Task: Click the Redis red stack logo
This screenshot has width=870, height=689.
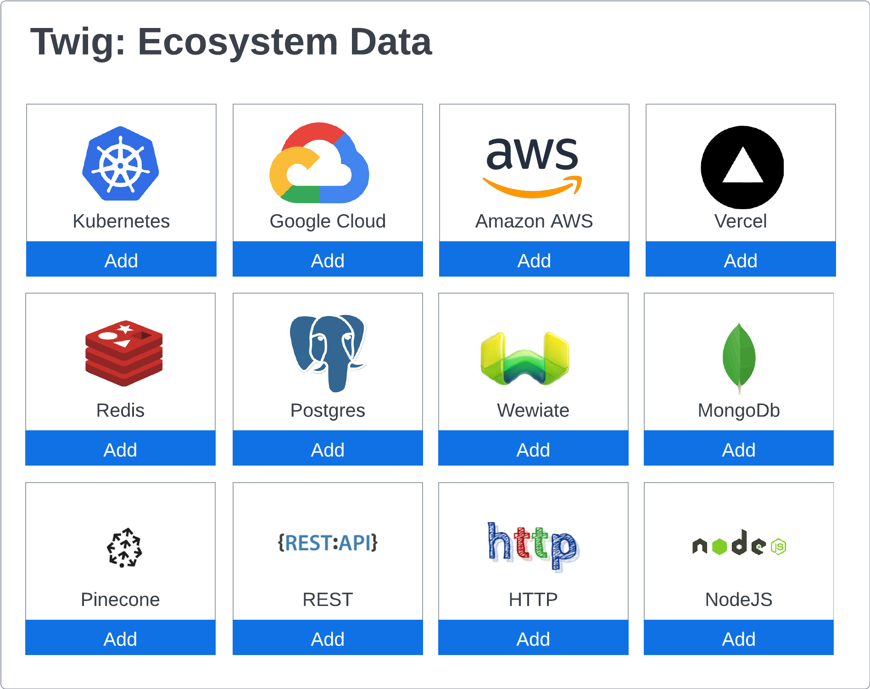Action: click(124, 353)
